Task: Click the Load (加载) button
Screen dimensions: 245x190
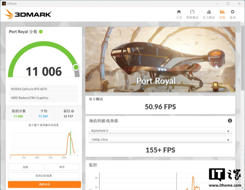Action: (25, 167)
